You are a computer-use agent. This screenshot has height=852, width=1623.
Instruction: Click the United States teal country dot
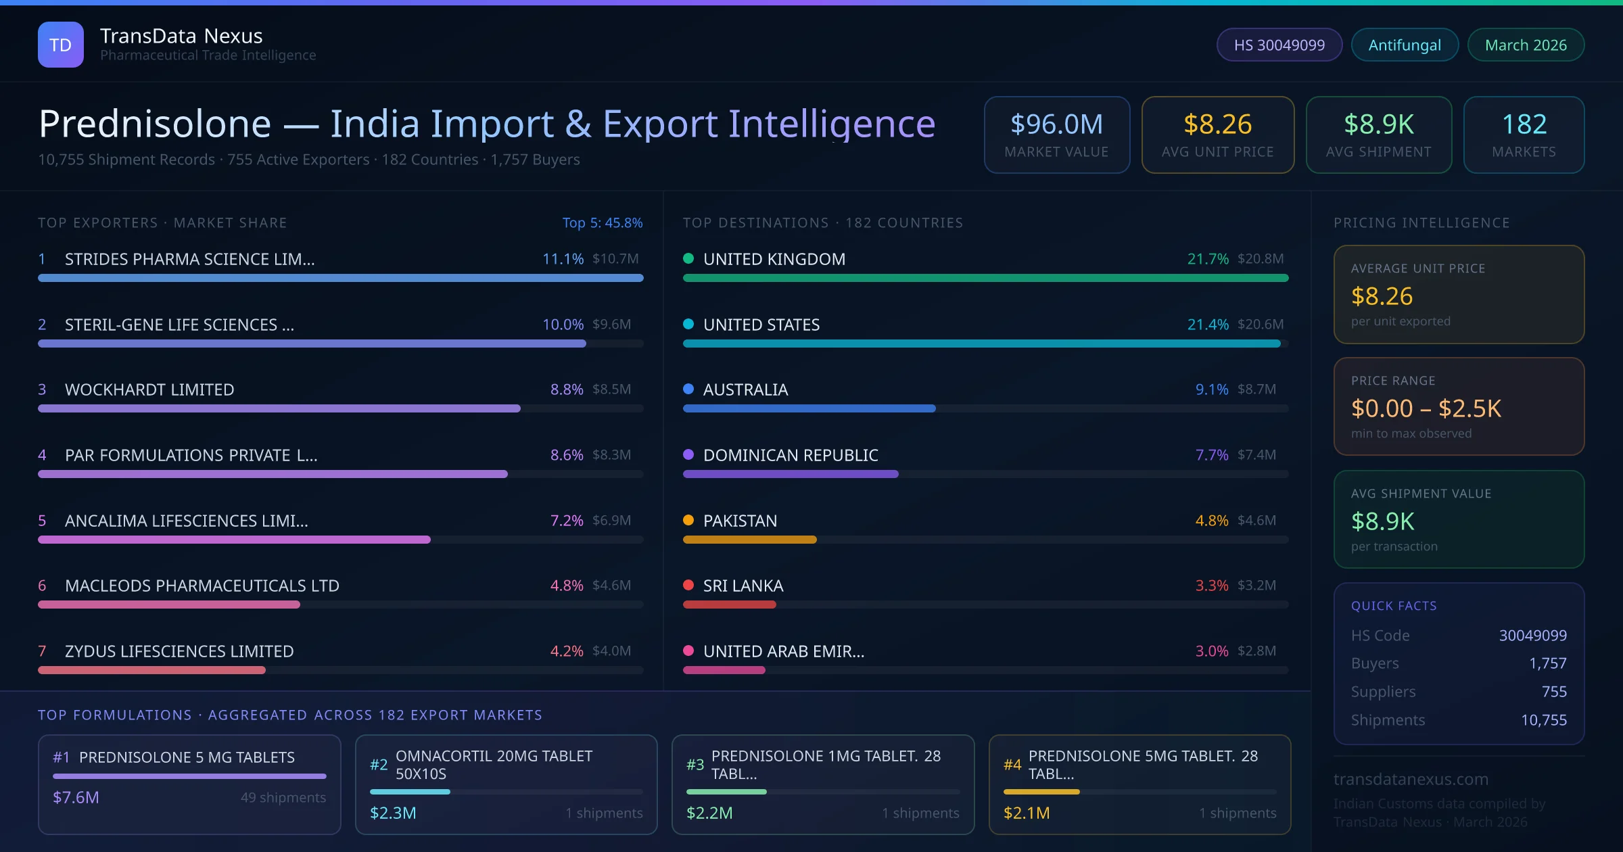tap(688, 323)
